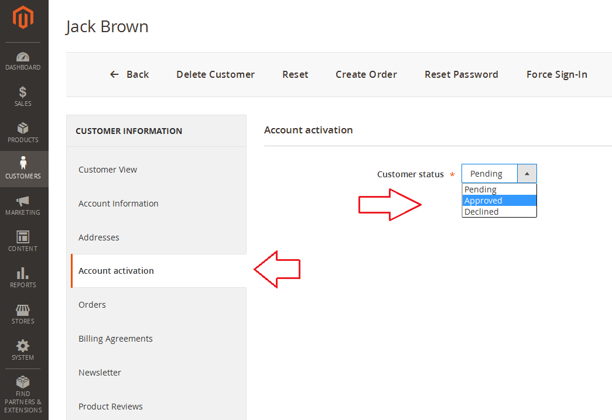This screenshot has height=420, width=612.
Task: Click the Stores storefront icon
Action: tap(23, 311)
